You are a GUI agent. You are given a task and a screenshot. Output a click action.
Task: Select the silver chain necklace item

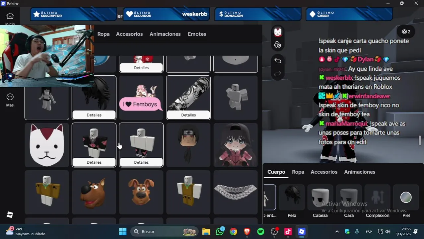pyautogui.click(x=236, y=192)
